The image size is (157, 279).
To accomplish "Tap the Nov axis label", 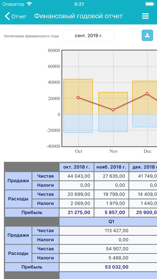I will 113,151.
